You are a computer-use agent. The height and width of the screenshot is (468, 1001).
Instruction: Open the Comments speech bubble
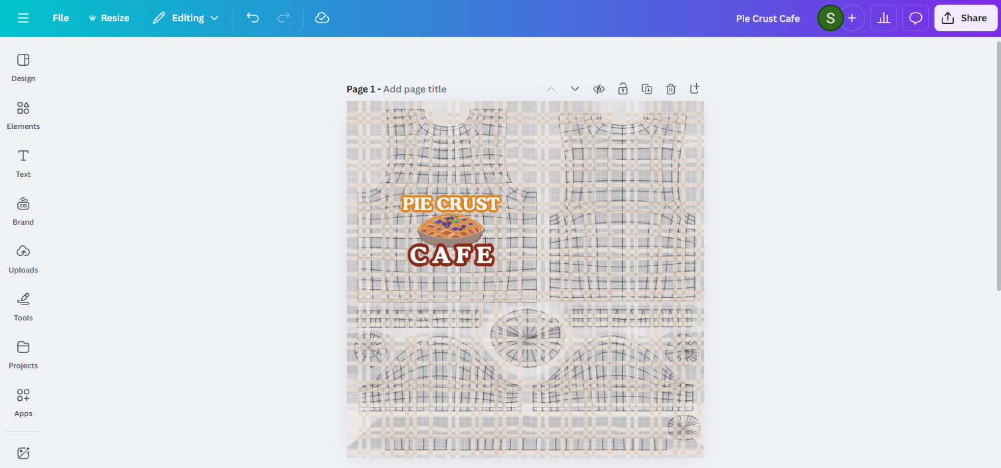point(916,18)
